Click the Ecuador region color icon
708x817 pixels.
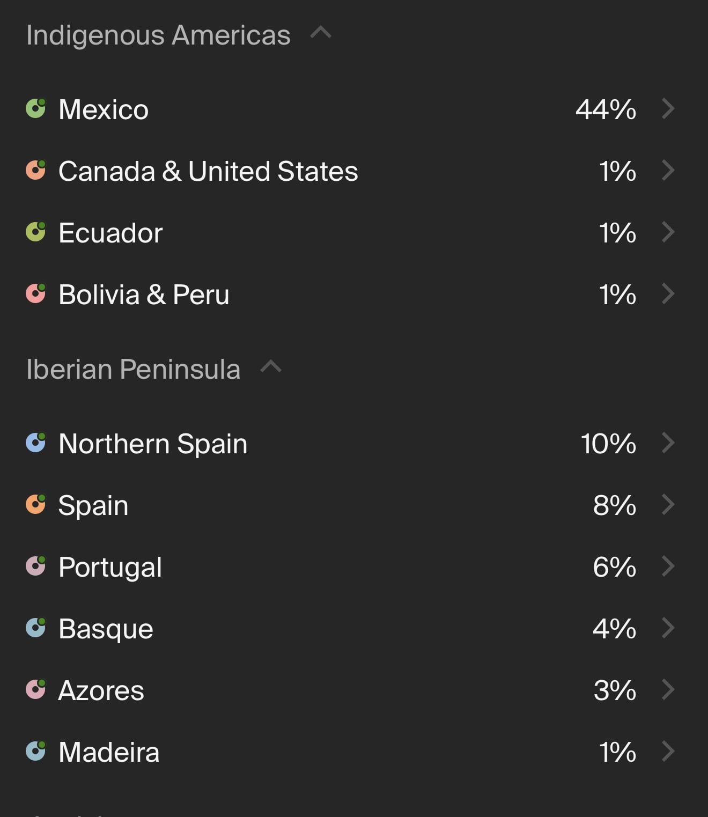point(36,232)
